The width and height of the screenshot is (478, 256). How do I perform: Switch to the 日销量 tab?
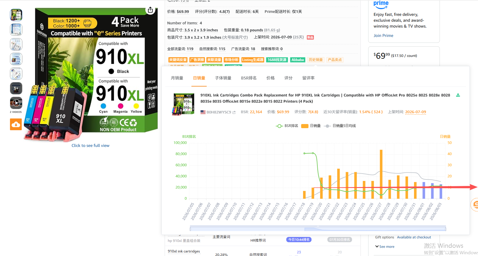(199, 78)
